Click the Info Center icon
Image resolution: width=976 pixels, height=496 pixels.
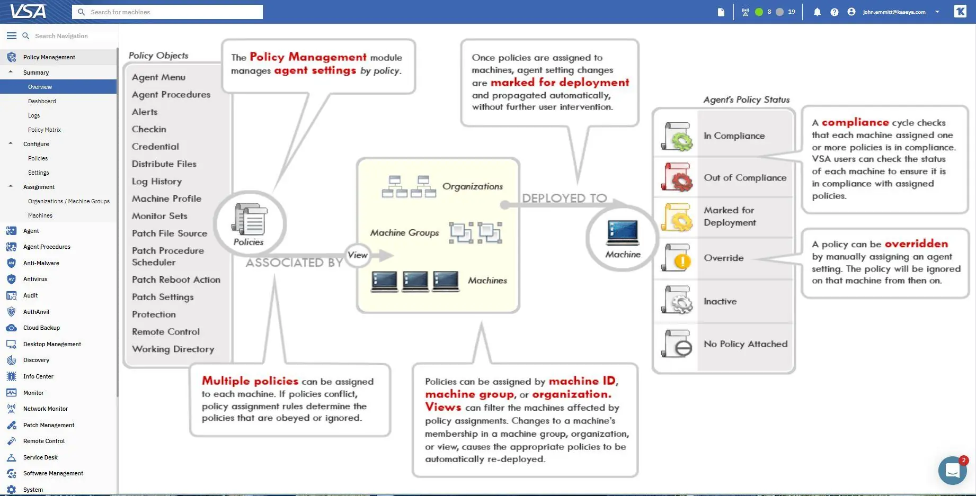(x=11, y=376)
